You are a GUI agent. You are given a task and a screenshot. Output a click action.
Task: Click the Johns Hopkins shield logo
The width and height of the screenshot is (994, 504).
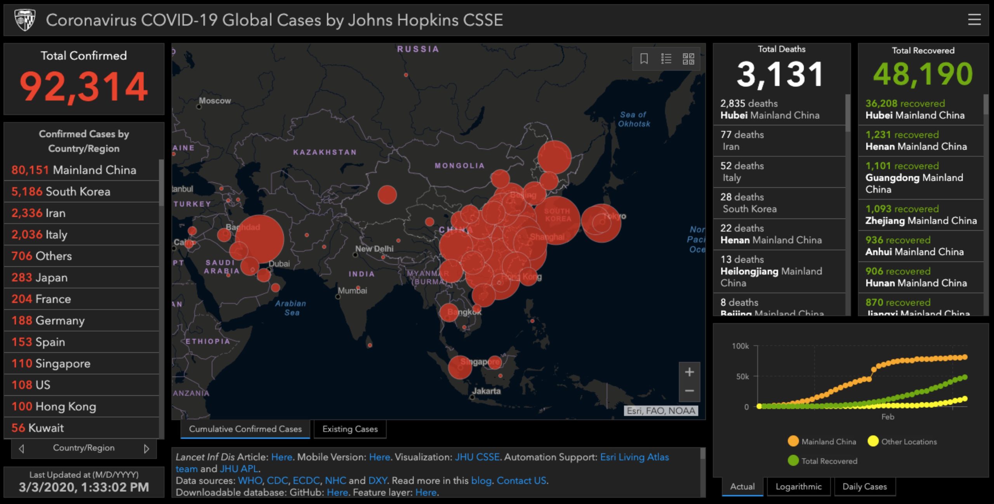25,20
